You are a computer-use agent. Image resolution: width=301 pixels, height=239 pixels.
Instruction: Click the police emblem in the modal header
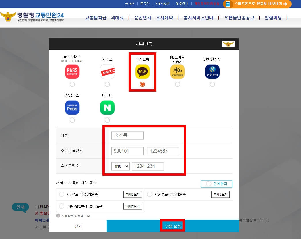pyautogui.click(x=228, y=44)
